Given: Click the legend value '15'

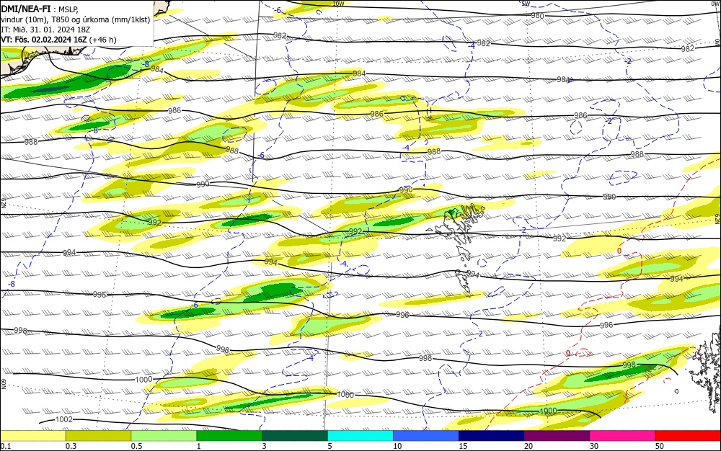Looking at the screenshot, I should tap(463, 446).
